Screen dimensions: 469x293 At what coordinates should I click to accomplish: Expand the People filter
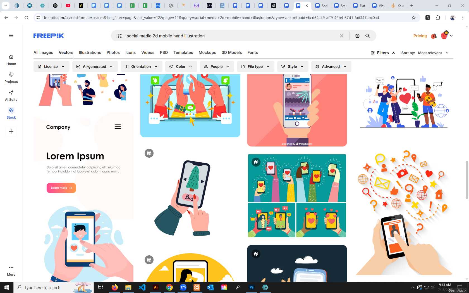[x=217, y=66]
